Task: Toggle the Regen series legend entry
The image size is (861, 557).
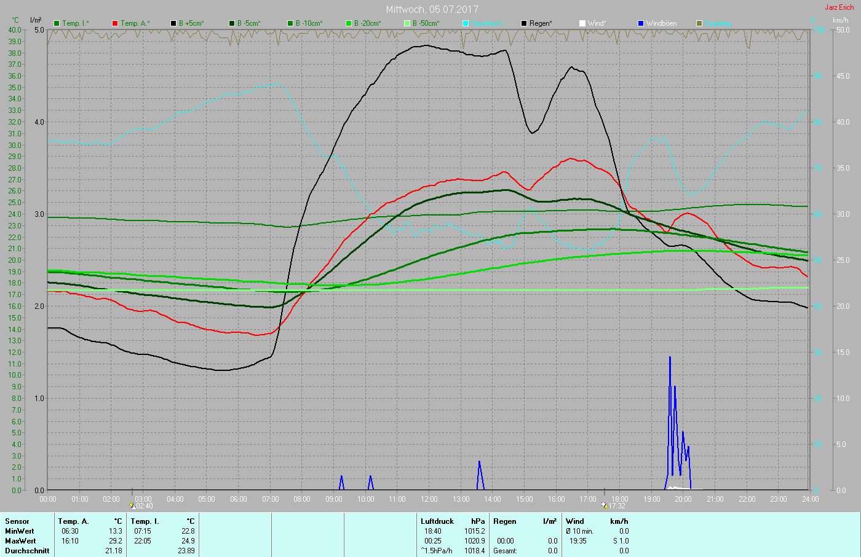Action: (540, 23)
